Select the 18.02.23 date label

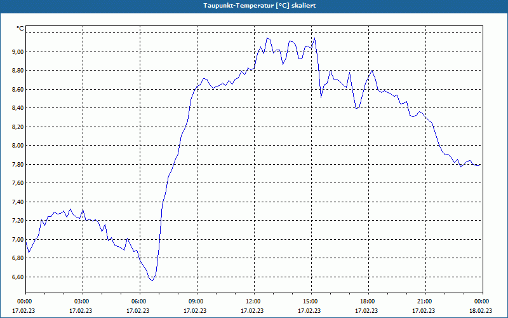[x=481, y=310]
